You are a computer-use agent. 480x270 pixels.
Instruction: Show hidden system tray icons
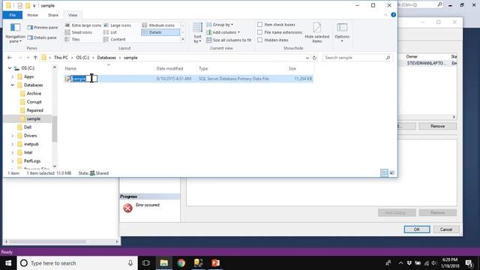400,263
